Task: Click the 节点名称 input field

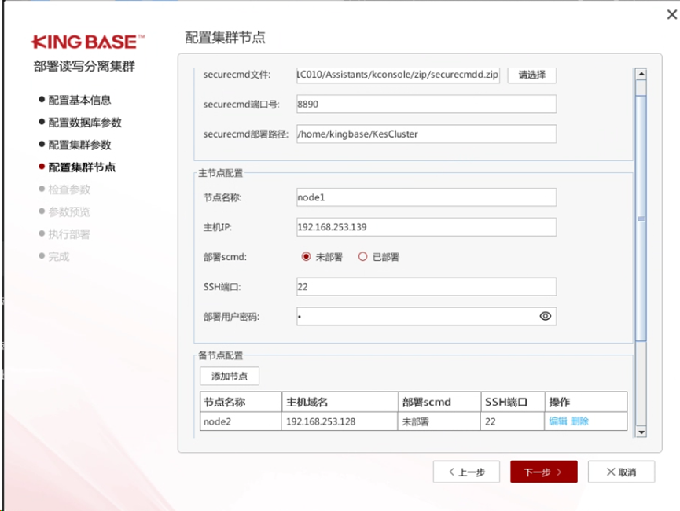Action: coord(425,197)
